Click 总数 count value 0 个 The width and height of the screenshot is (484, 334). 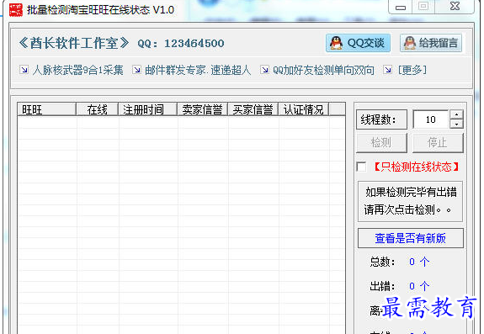tap(419, 262)
